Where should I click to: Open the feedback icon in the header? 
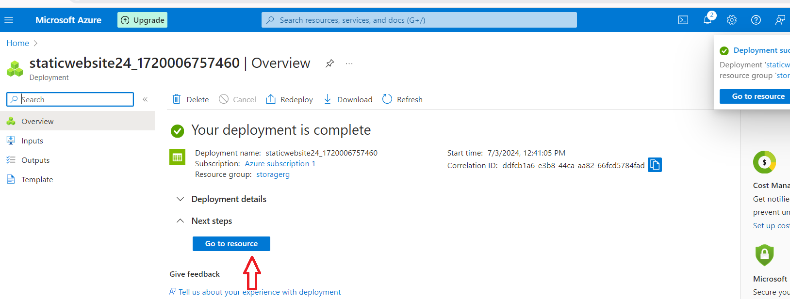[x=780, y=20]
